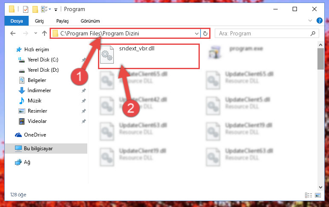Screen dimensions: 329x207
Task: Expand the ribbon with the chevron
Action: [x=310, y=20]
